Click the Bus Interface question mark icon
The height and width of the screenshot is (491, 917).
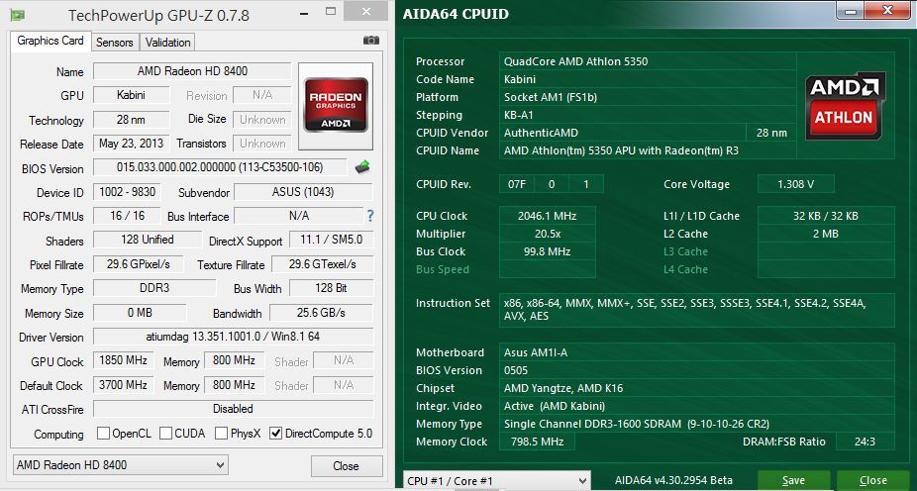(x=370, y=216)
